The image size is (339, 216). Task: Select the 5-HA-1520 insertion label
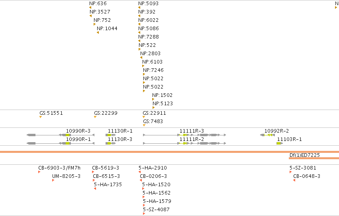(x=156, y=185)
